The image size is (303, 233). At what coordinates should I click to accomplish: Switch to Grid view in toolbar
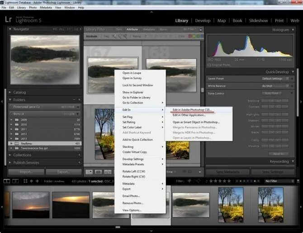point(89,172)
